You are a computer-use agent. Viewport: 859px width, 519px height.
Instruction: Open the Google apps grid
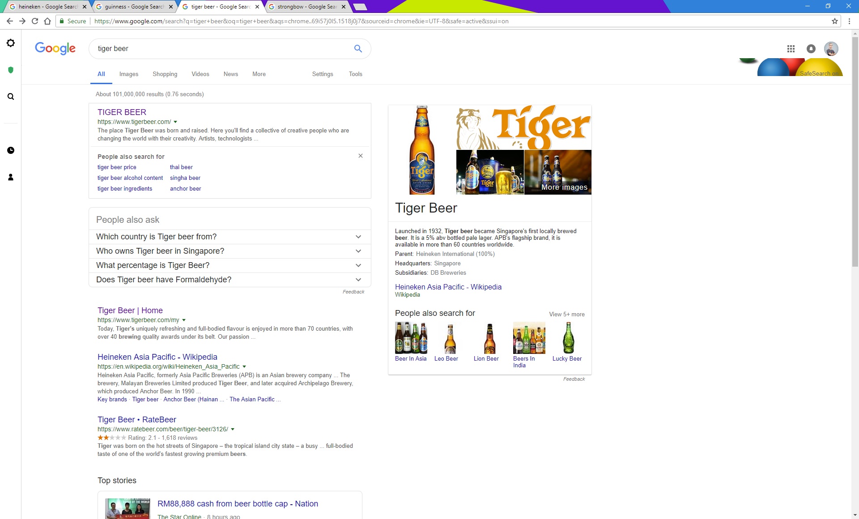click(791, 49)
